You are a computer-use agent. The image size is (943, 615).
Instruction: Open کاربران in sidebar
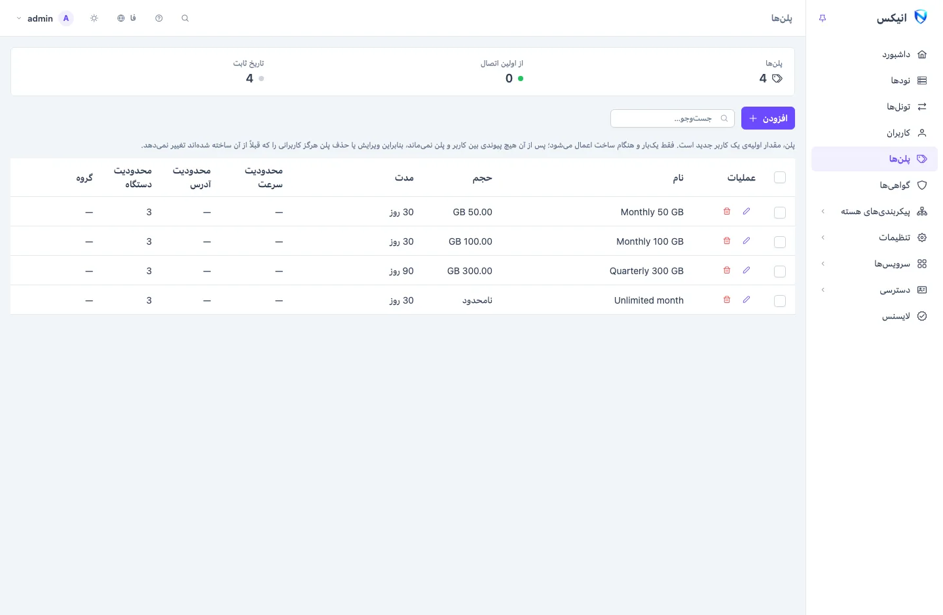click(874, 133)
